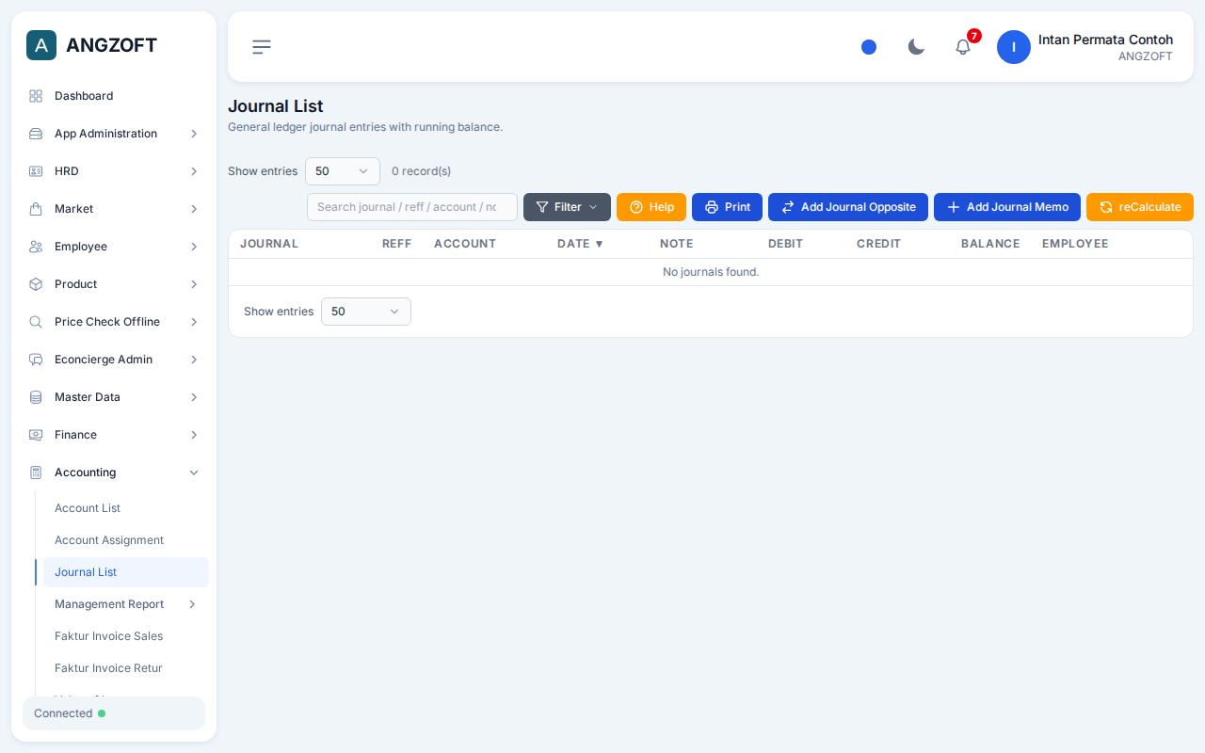Select Journal List menu item
The width and height of the screenshot is (1205, 753).
[126, 572]
